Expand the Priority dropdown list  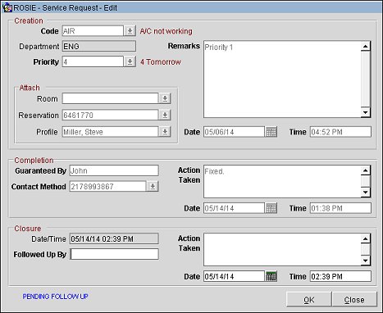click(x=130, y=61)
